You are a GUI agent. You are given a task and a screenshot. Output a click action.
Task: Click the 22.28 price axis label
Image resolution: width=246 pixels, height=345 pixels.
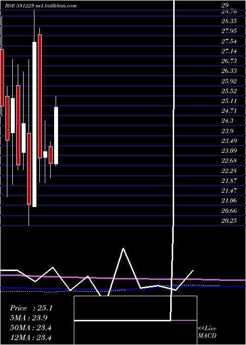pyautogui.click(x=229, y=171)
